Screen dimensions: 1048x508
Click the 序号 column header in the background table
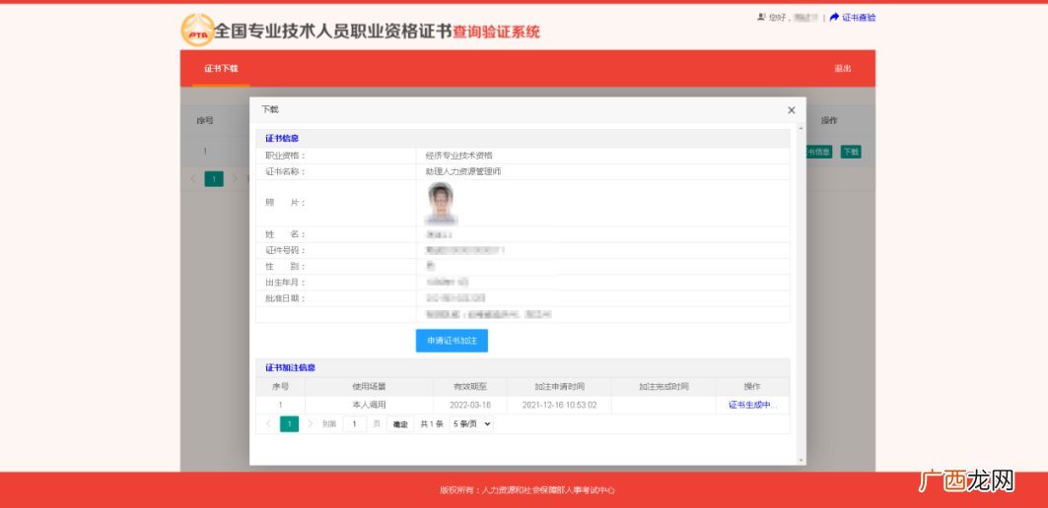[x=204, y=121]
